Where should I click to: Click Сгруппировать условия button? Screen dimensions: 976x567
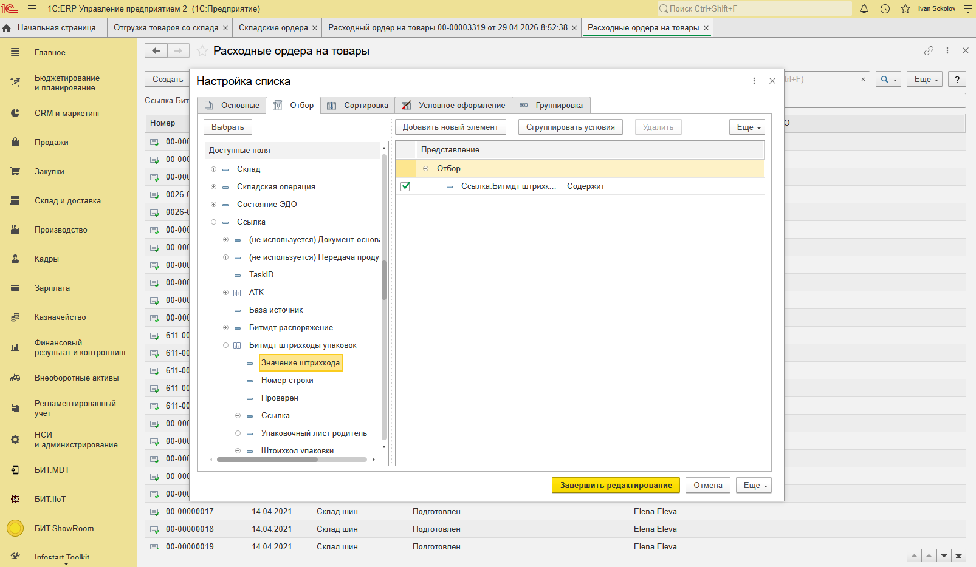point(571,127)
